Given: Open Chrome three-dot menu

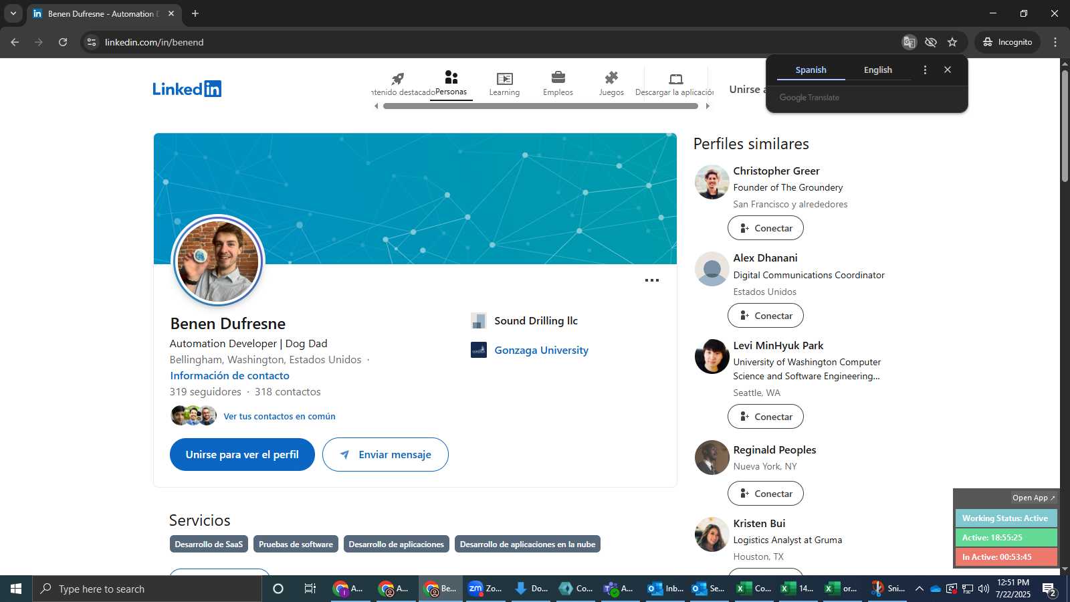Looking at the screenshot, I should [x=1055, y=42].
